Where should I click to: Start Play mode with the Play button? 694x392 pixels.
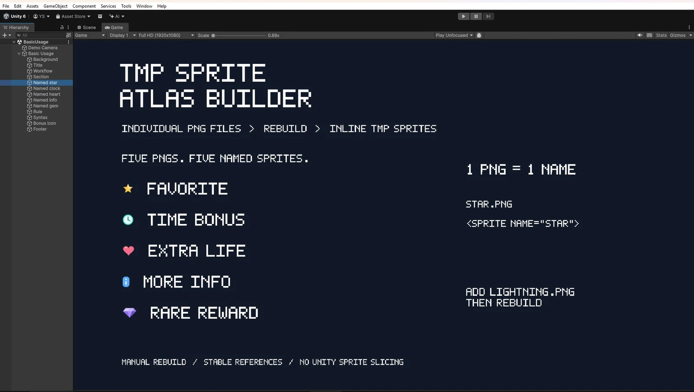point(464,16)
